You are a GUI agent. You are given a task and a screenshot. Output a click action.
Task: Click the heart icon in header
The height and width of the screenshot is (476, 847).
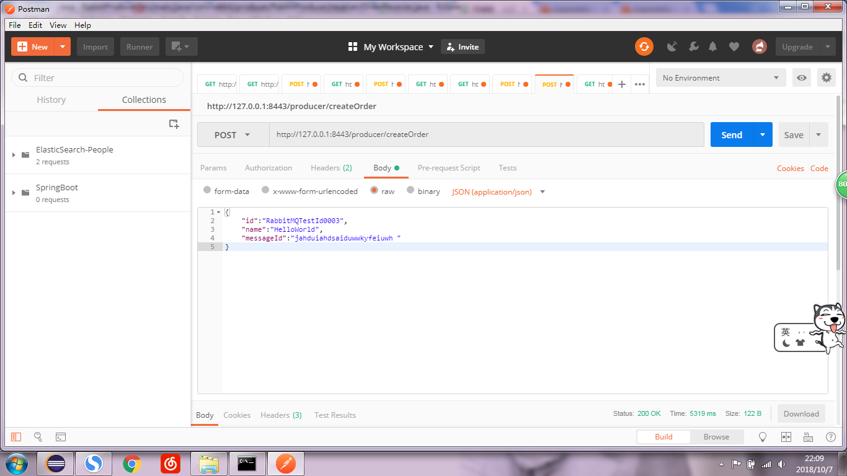pos(734,46)
